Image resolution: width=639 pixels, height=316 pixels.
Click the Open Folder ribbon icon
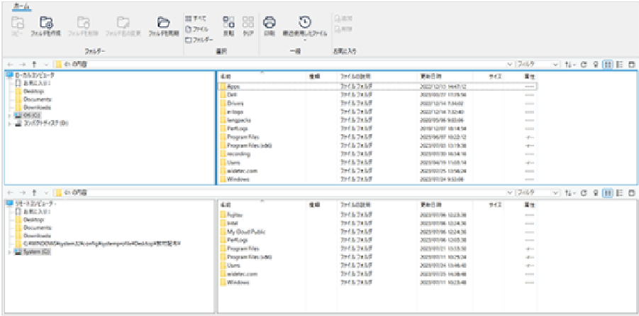pyautogui.click(x=163, y=26)
